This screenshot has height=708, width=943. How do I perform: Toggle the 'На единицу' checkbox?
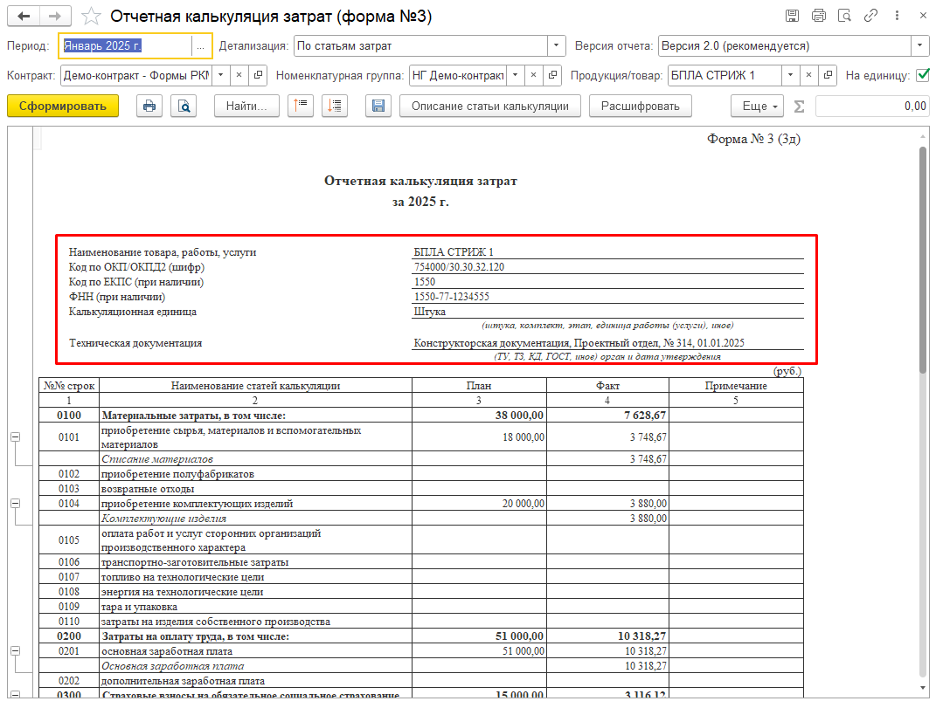pyautogui.click(x=922, y=76)
